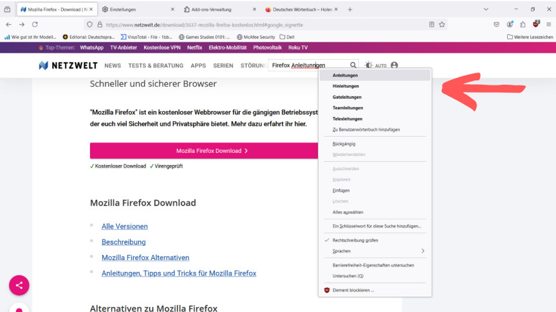Screen dimensions: 556x312
Task: Open the WhatsApp top theme link
Action: [x=92, y=48]
